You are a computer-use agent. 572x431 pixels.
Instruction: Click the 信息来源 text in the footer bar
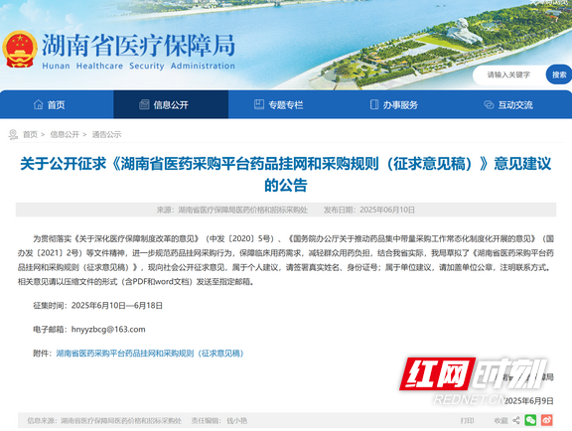tap(104, 420)
